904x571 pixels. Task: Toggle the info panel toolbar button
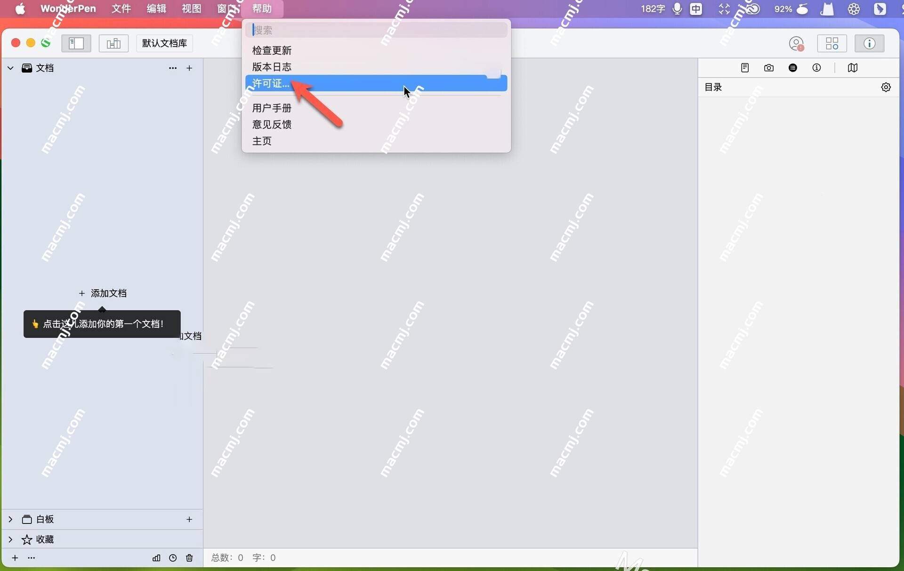[x=869, y=43]
